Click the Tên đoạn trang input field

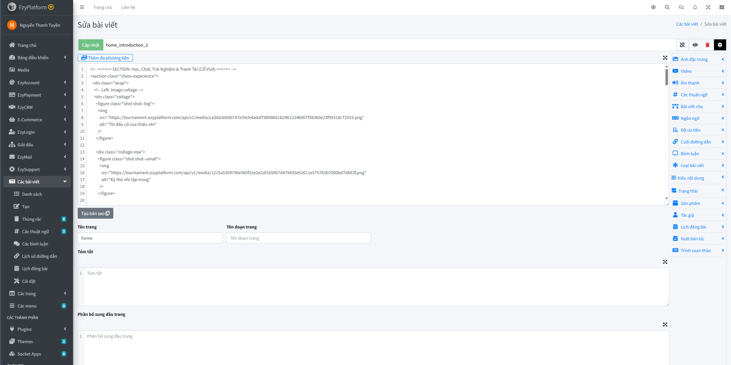click(298, 238)
